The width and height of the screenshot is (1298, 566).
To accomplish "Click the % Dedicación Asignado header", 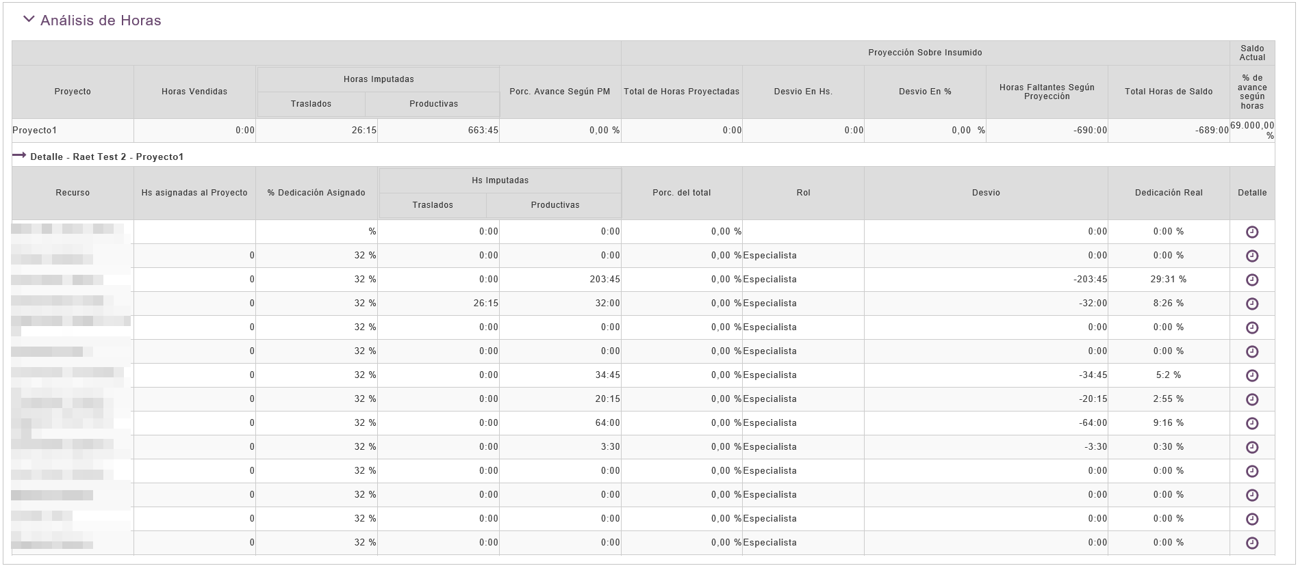I will click(x=316, y=193).
